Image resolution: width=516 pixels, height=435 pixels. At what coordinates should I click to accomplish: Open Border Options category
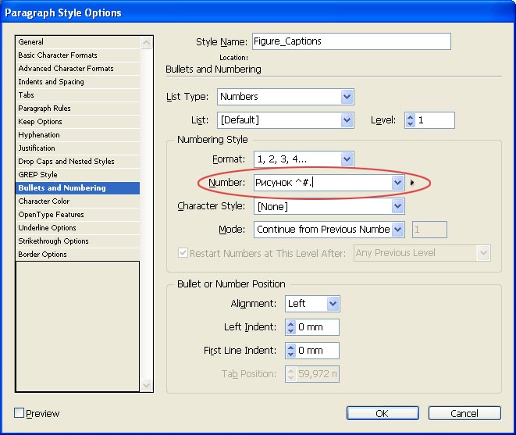click(x=77, y=255)
